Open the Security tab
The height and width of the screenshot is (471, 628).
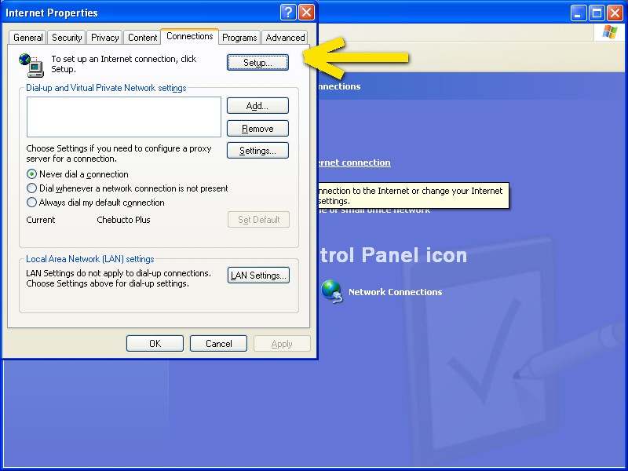pos(66,37)
